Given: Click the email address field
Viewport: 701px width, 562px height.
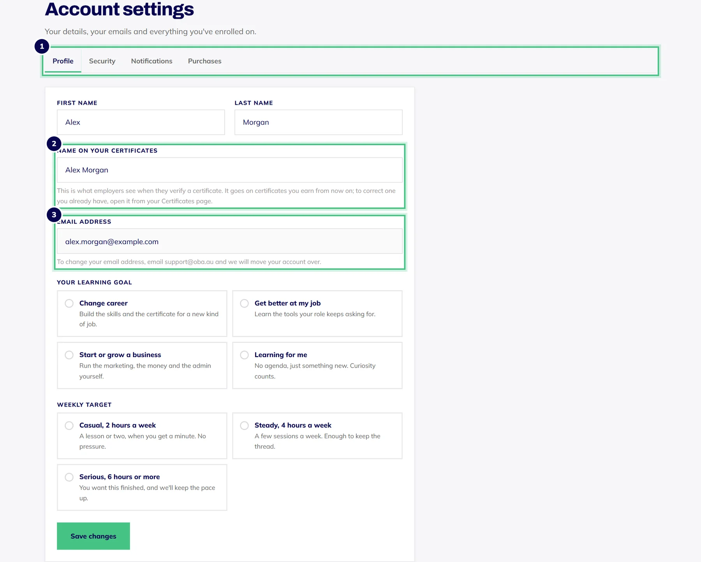Looking at the screenshot, I should click(x=229, y=241).
